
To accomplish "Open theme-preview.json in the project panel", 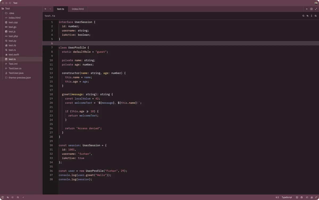I will coord(21,78).
